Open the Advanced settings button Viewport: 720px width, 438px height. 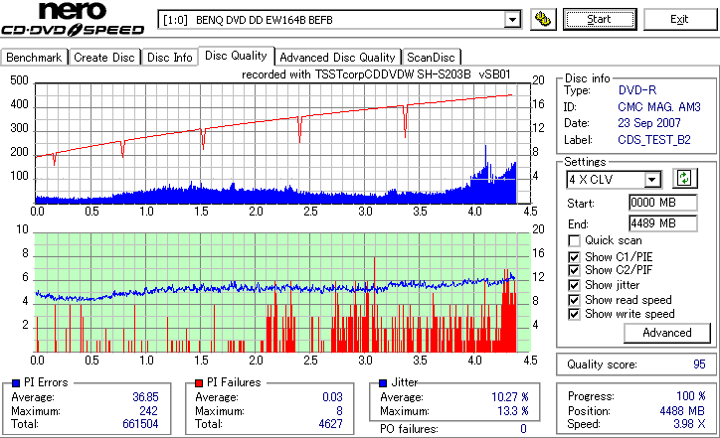666,333
